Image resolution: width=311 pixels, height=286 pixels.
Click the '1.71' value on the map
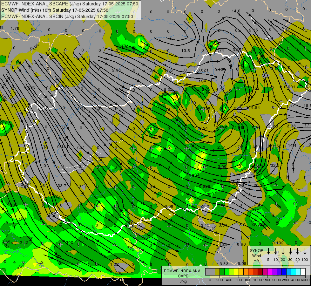click(291, 106)
